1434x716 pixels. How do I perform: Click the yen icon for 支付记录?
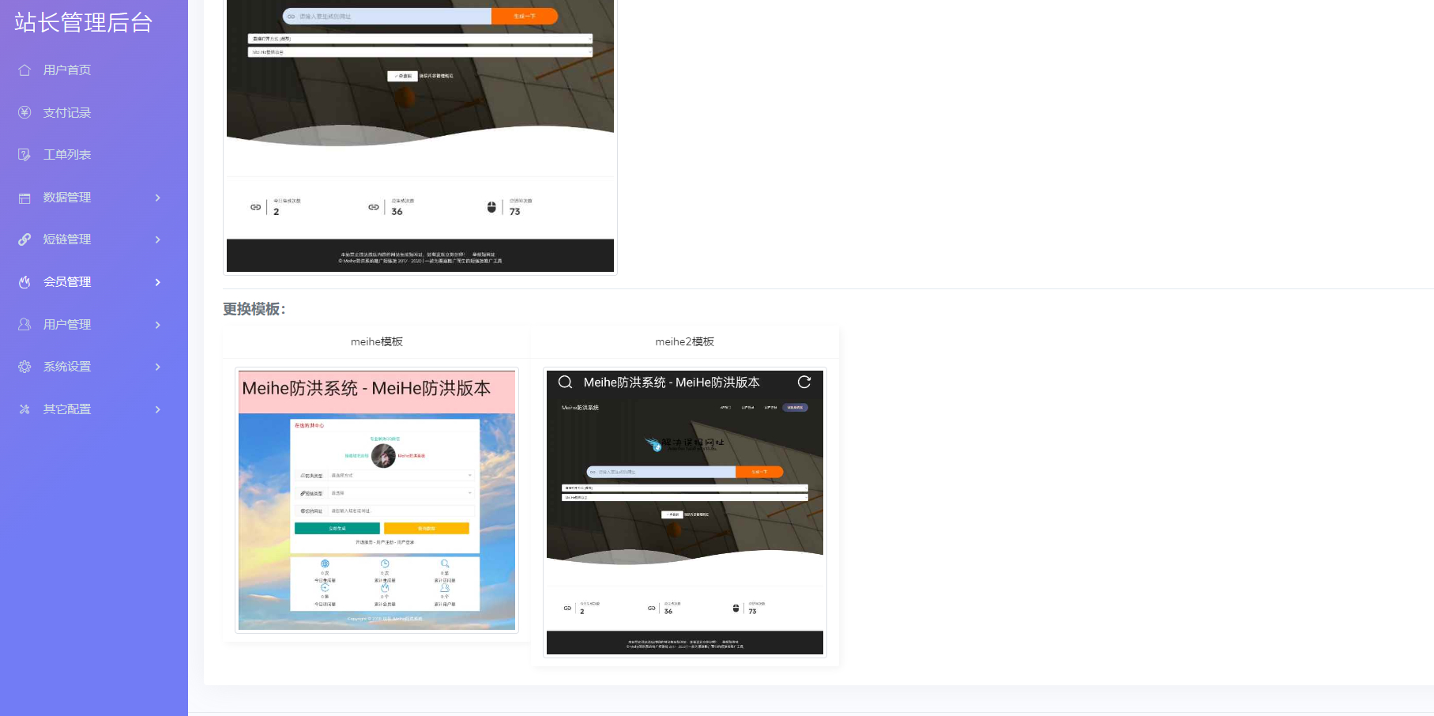coord(24,113)
